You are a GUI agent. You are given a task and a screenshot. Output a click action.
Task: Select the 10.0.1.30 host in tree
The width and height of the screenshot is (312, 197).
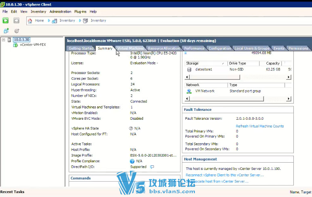point(21,40)
